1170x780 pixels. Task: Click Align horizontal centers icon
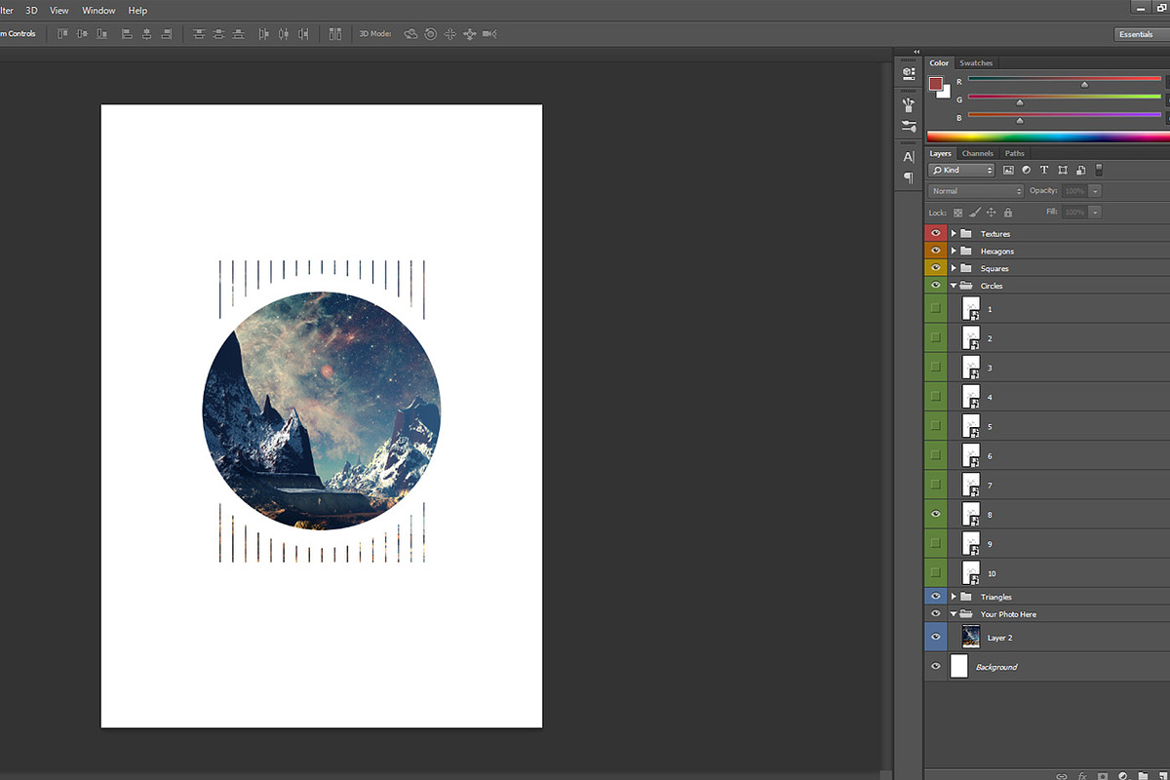(x=146, y=33)
